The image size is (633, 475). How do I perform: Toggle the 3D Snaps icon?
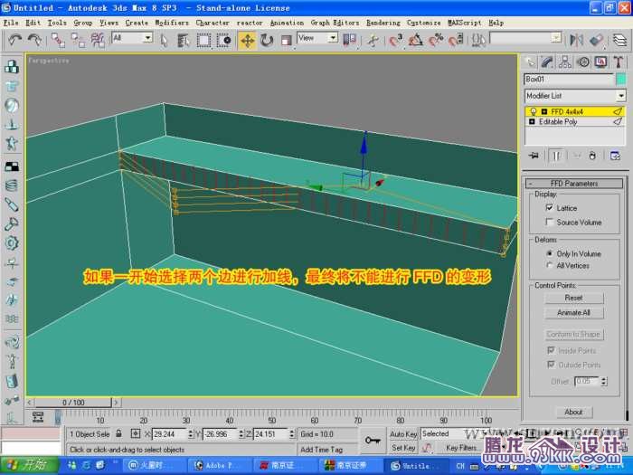tap(396, 40)
